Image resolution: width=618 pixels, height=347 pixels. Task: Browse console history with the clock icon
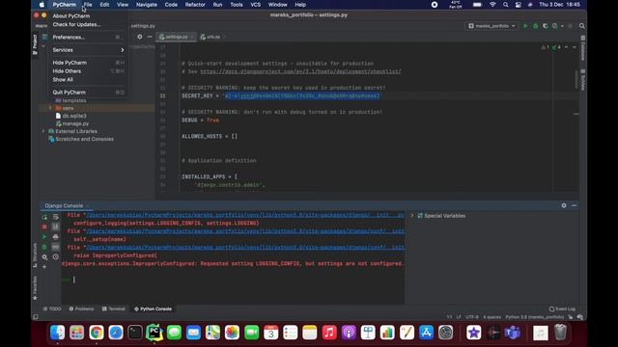click(x=56, y=257)
